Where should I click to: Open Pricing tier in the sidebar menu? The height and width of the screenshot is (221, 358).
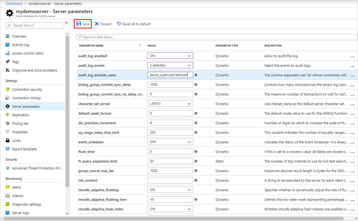(x=32, y=123)
